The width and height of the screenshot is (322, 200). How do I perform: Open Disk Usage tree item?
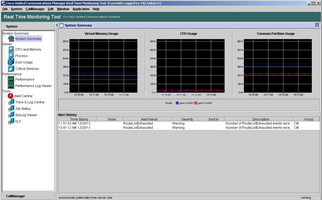click(24, 62)
